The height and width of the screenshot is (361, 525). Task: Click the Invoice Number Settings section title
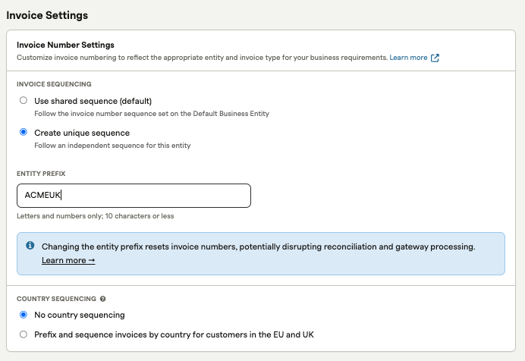coord(65,45)
